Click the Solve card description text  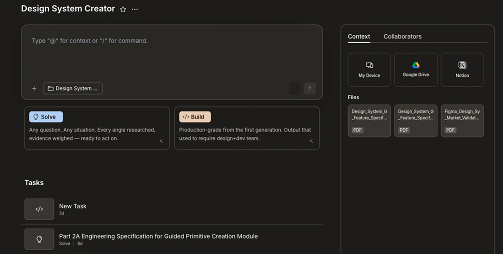[x=93, y=134]
